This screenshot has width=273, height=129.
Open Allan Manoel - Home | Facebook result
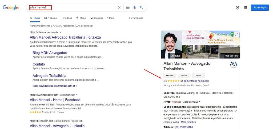55,100
